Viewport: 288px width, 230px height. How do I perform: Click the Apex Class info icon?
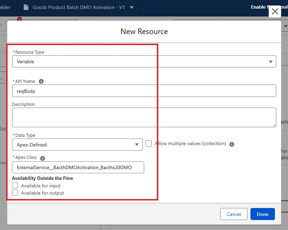tap(42, 158)
